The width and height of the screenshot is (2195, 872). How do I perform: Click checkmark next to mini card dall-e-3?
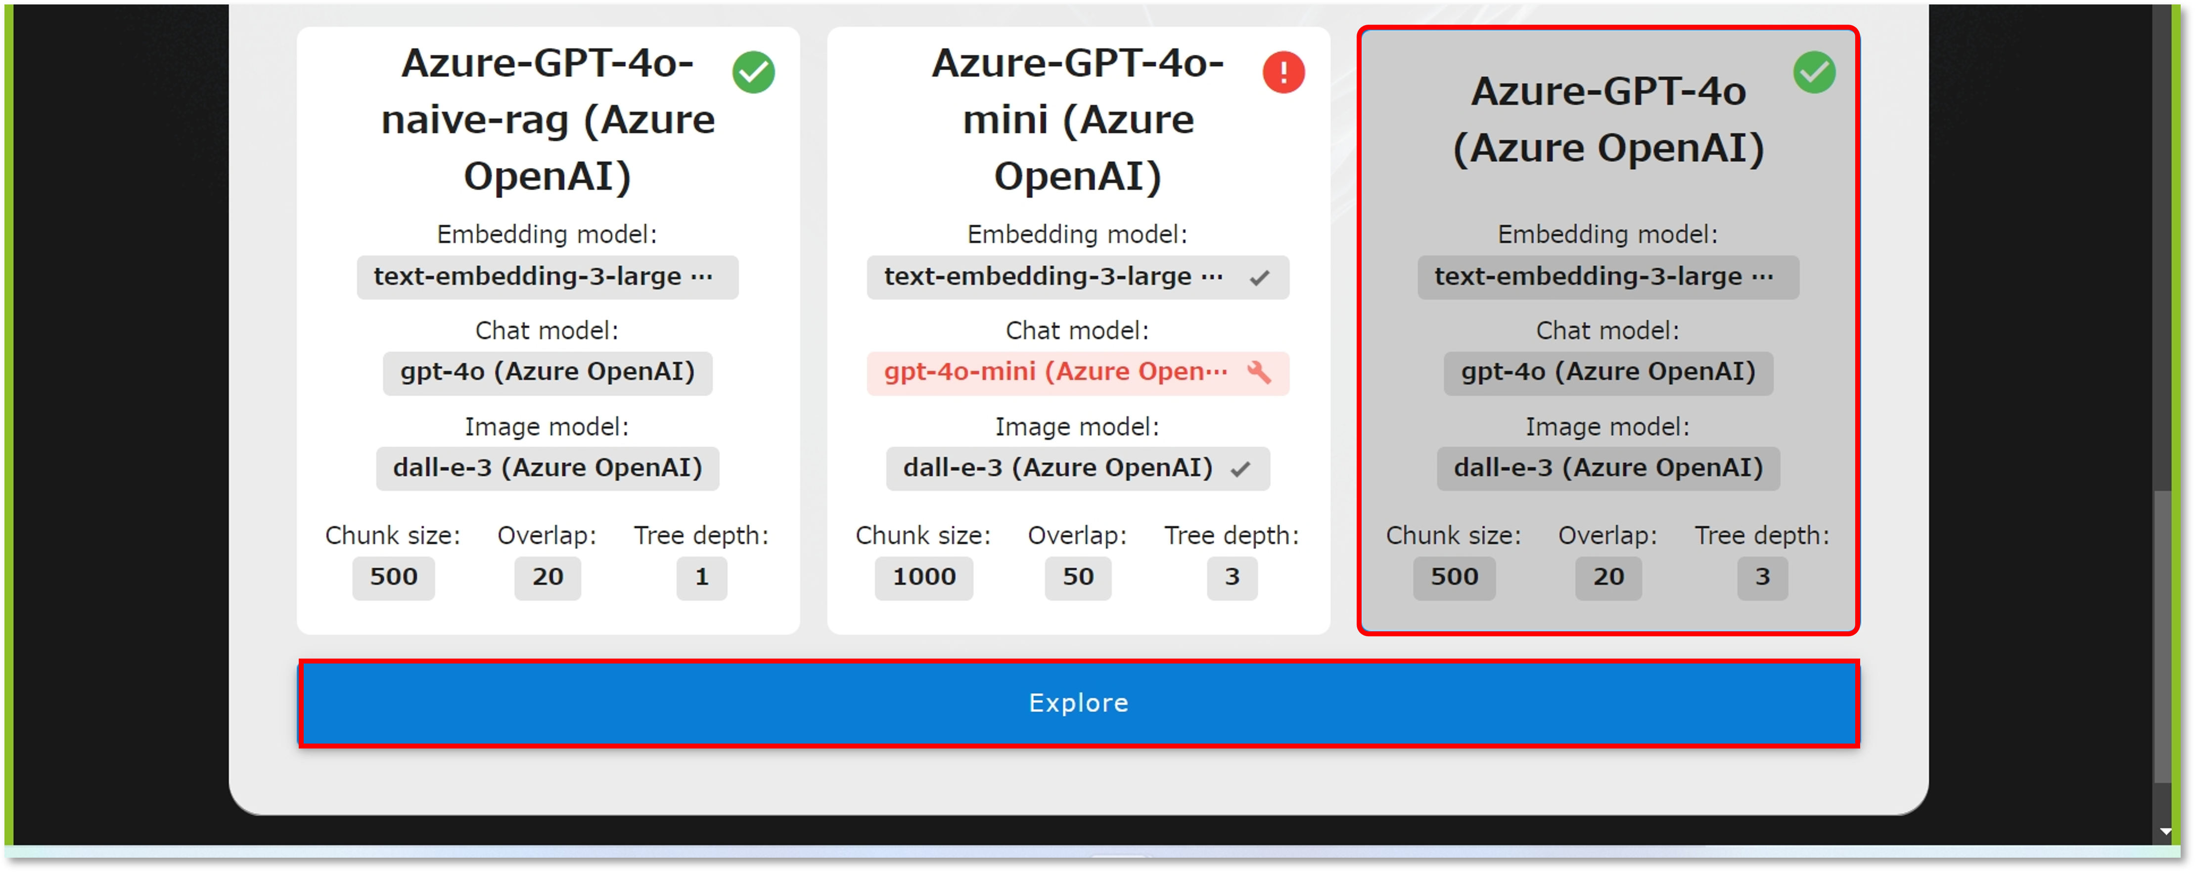pyautogui.click(x=1240, y=468)
